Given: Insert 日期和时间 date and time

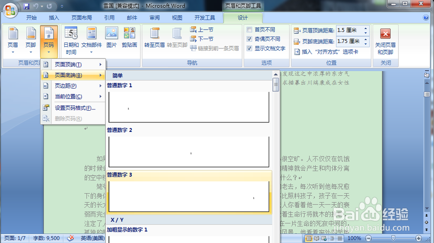Looking at the screenshot, I should pyautogui.click(x=71, y=41).
